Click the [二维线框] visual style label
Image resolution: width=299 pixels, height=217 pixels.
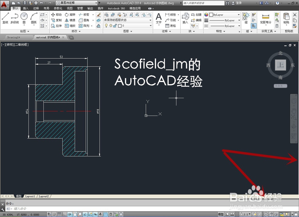click(x=21, y=44)
